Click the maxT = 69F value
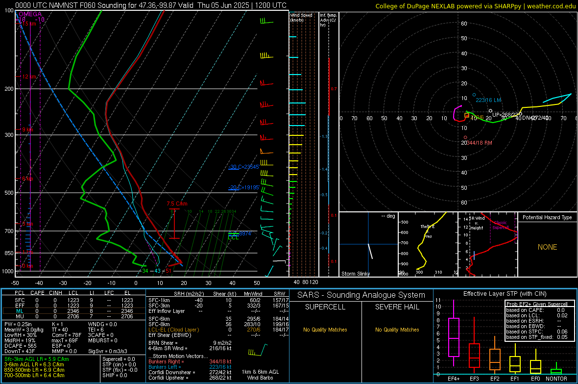The image size is (578, 384). (x=65, y=340)
